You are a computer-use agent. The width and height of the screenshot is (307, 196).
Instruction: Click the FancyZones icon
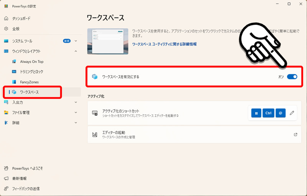14,82
